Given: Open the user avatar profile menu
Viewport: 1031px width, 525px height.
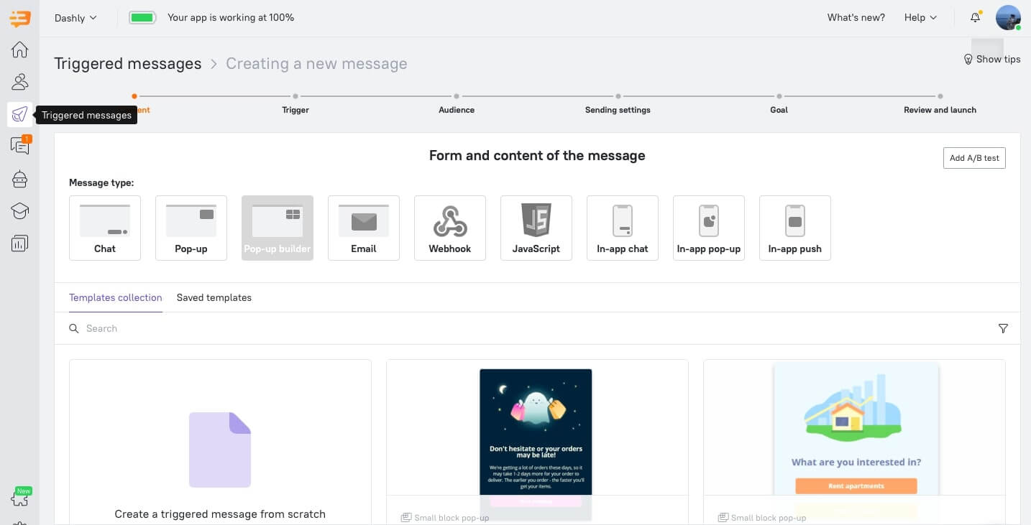Looking at the screenshot, I should (x=1008, y=18).
